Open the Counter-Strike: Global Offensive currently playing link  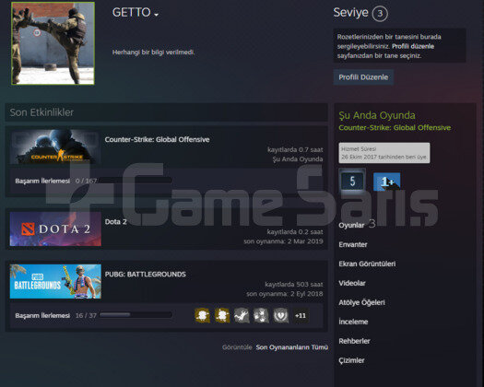(395, 128)
